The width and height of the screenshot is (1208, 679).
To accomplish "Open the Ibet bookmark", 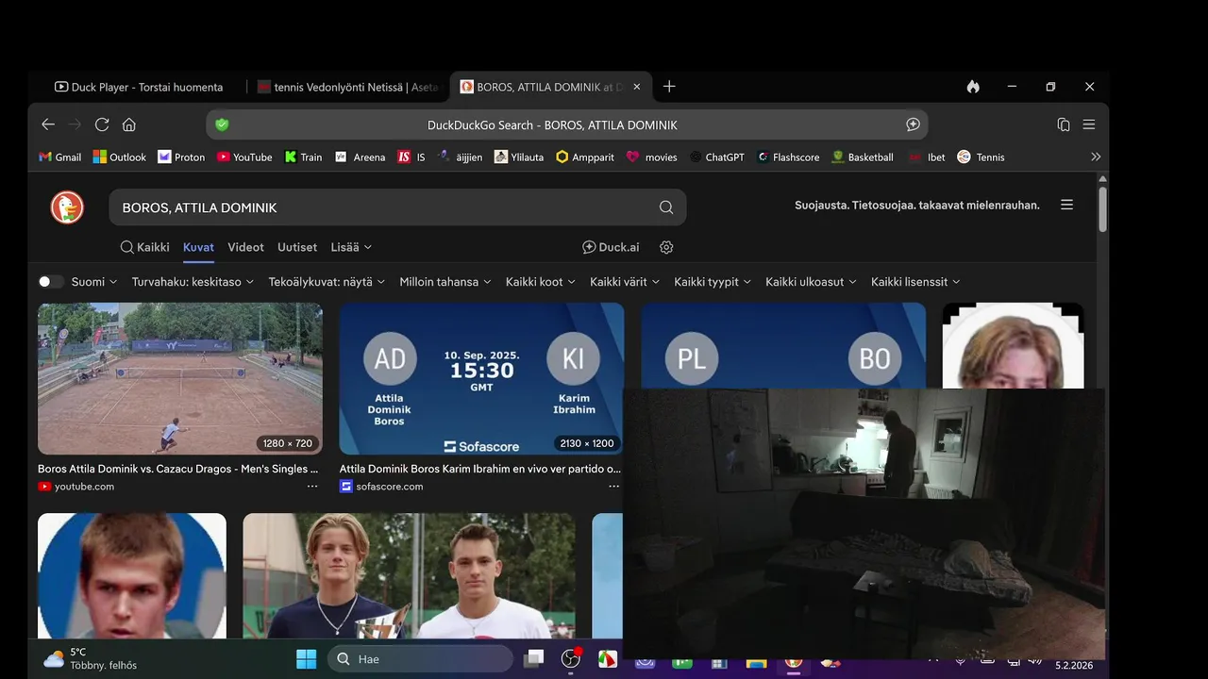I will 927,157.
